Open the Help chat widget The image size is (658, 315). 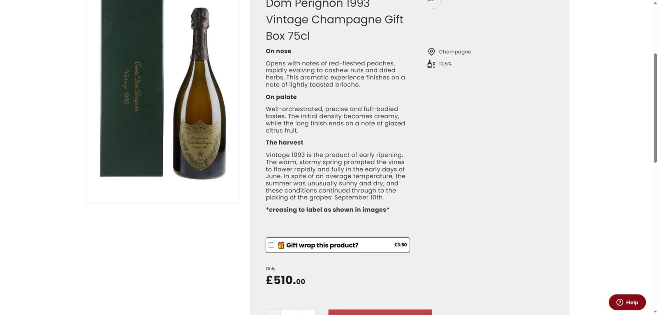click(x=627, y=302)
